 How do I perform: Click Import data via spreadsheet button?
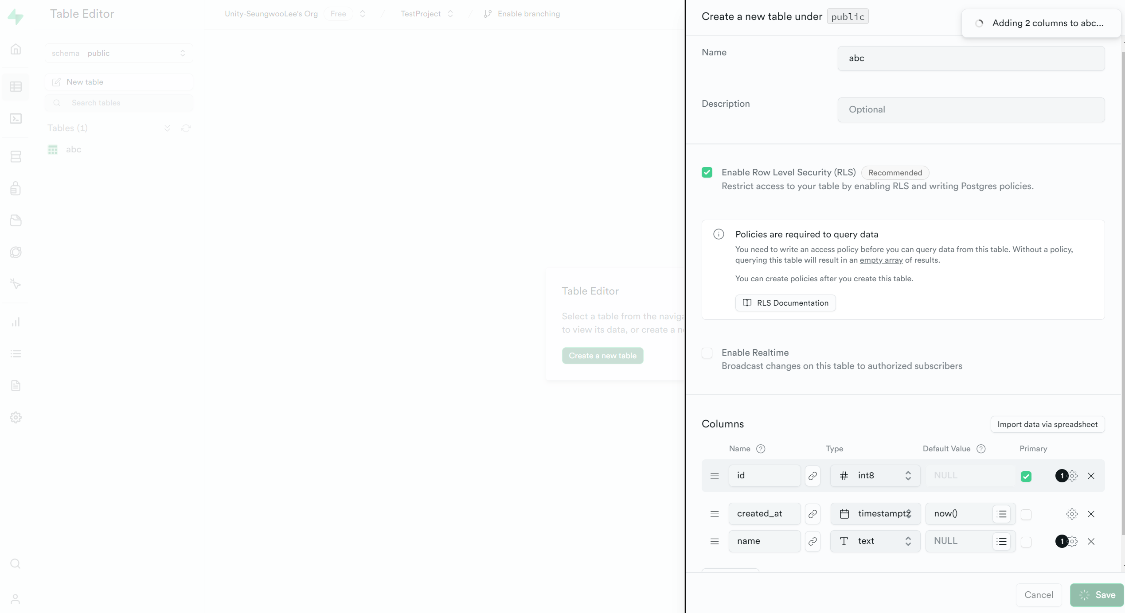(1047, 424)
